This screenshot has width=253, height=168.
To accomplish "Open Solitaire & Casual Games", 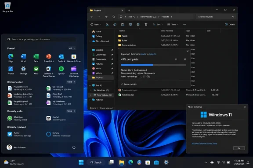I will click(x=49, y=72).
